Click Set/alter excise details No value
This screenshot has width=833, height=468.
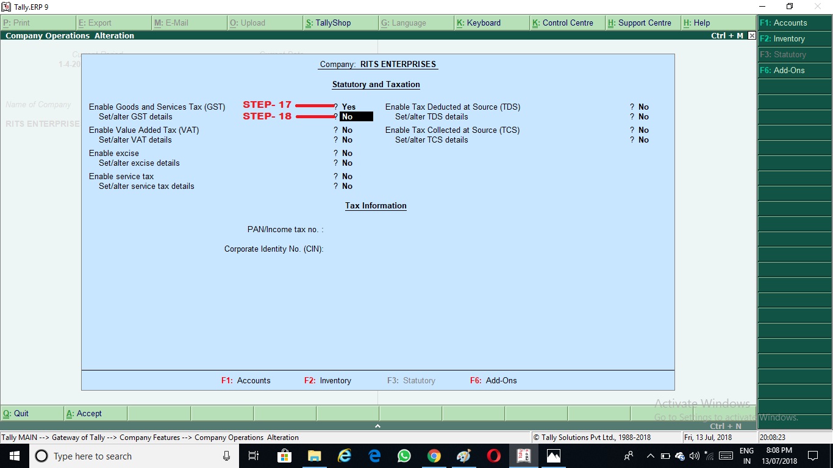347,163
